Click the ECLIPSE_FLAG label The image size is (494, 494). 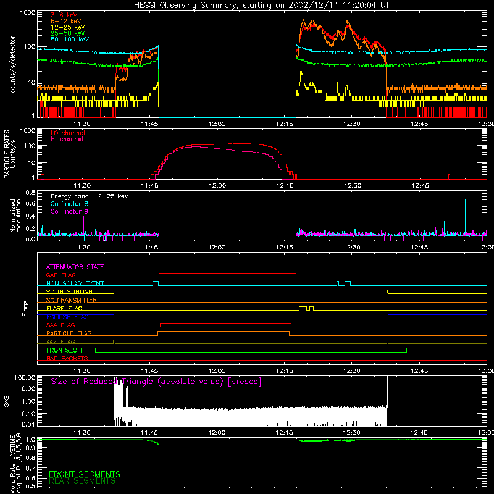pyautogui.click(x=67, y=317)
